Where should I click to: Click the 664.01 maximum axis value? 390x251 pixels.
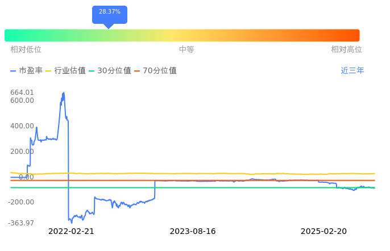coord(22,93)
